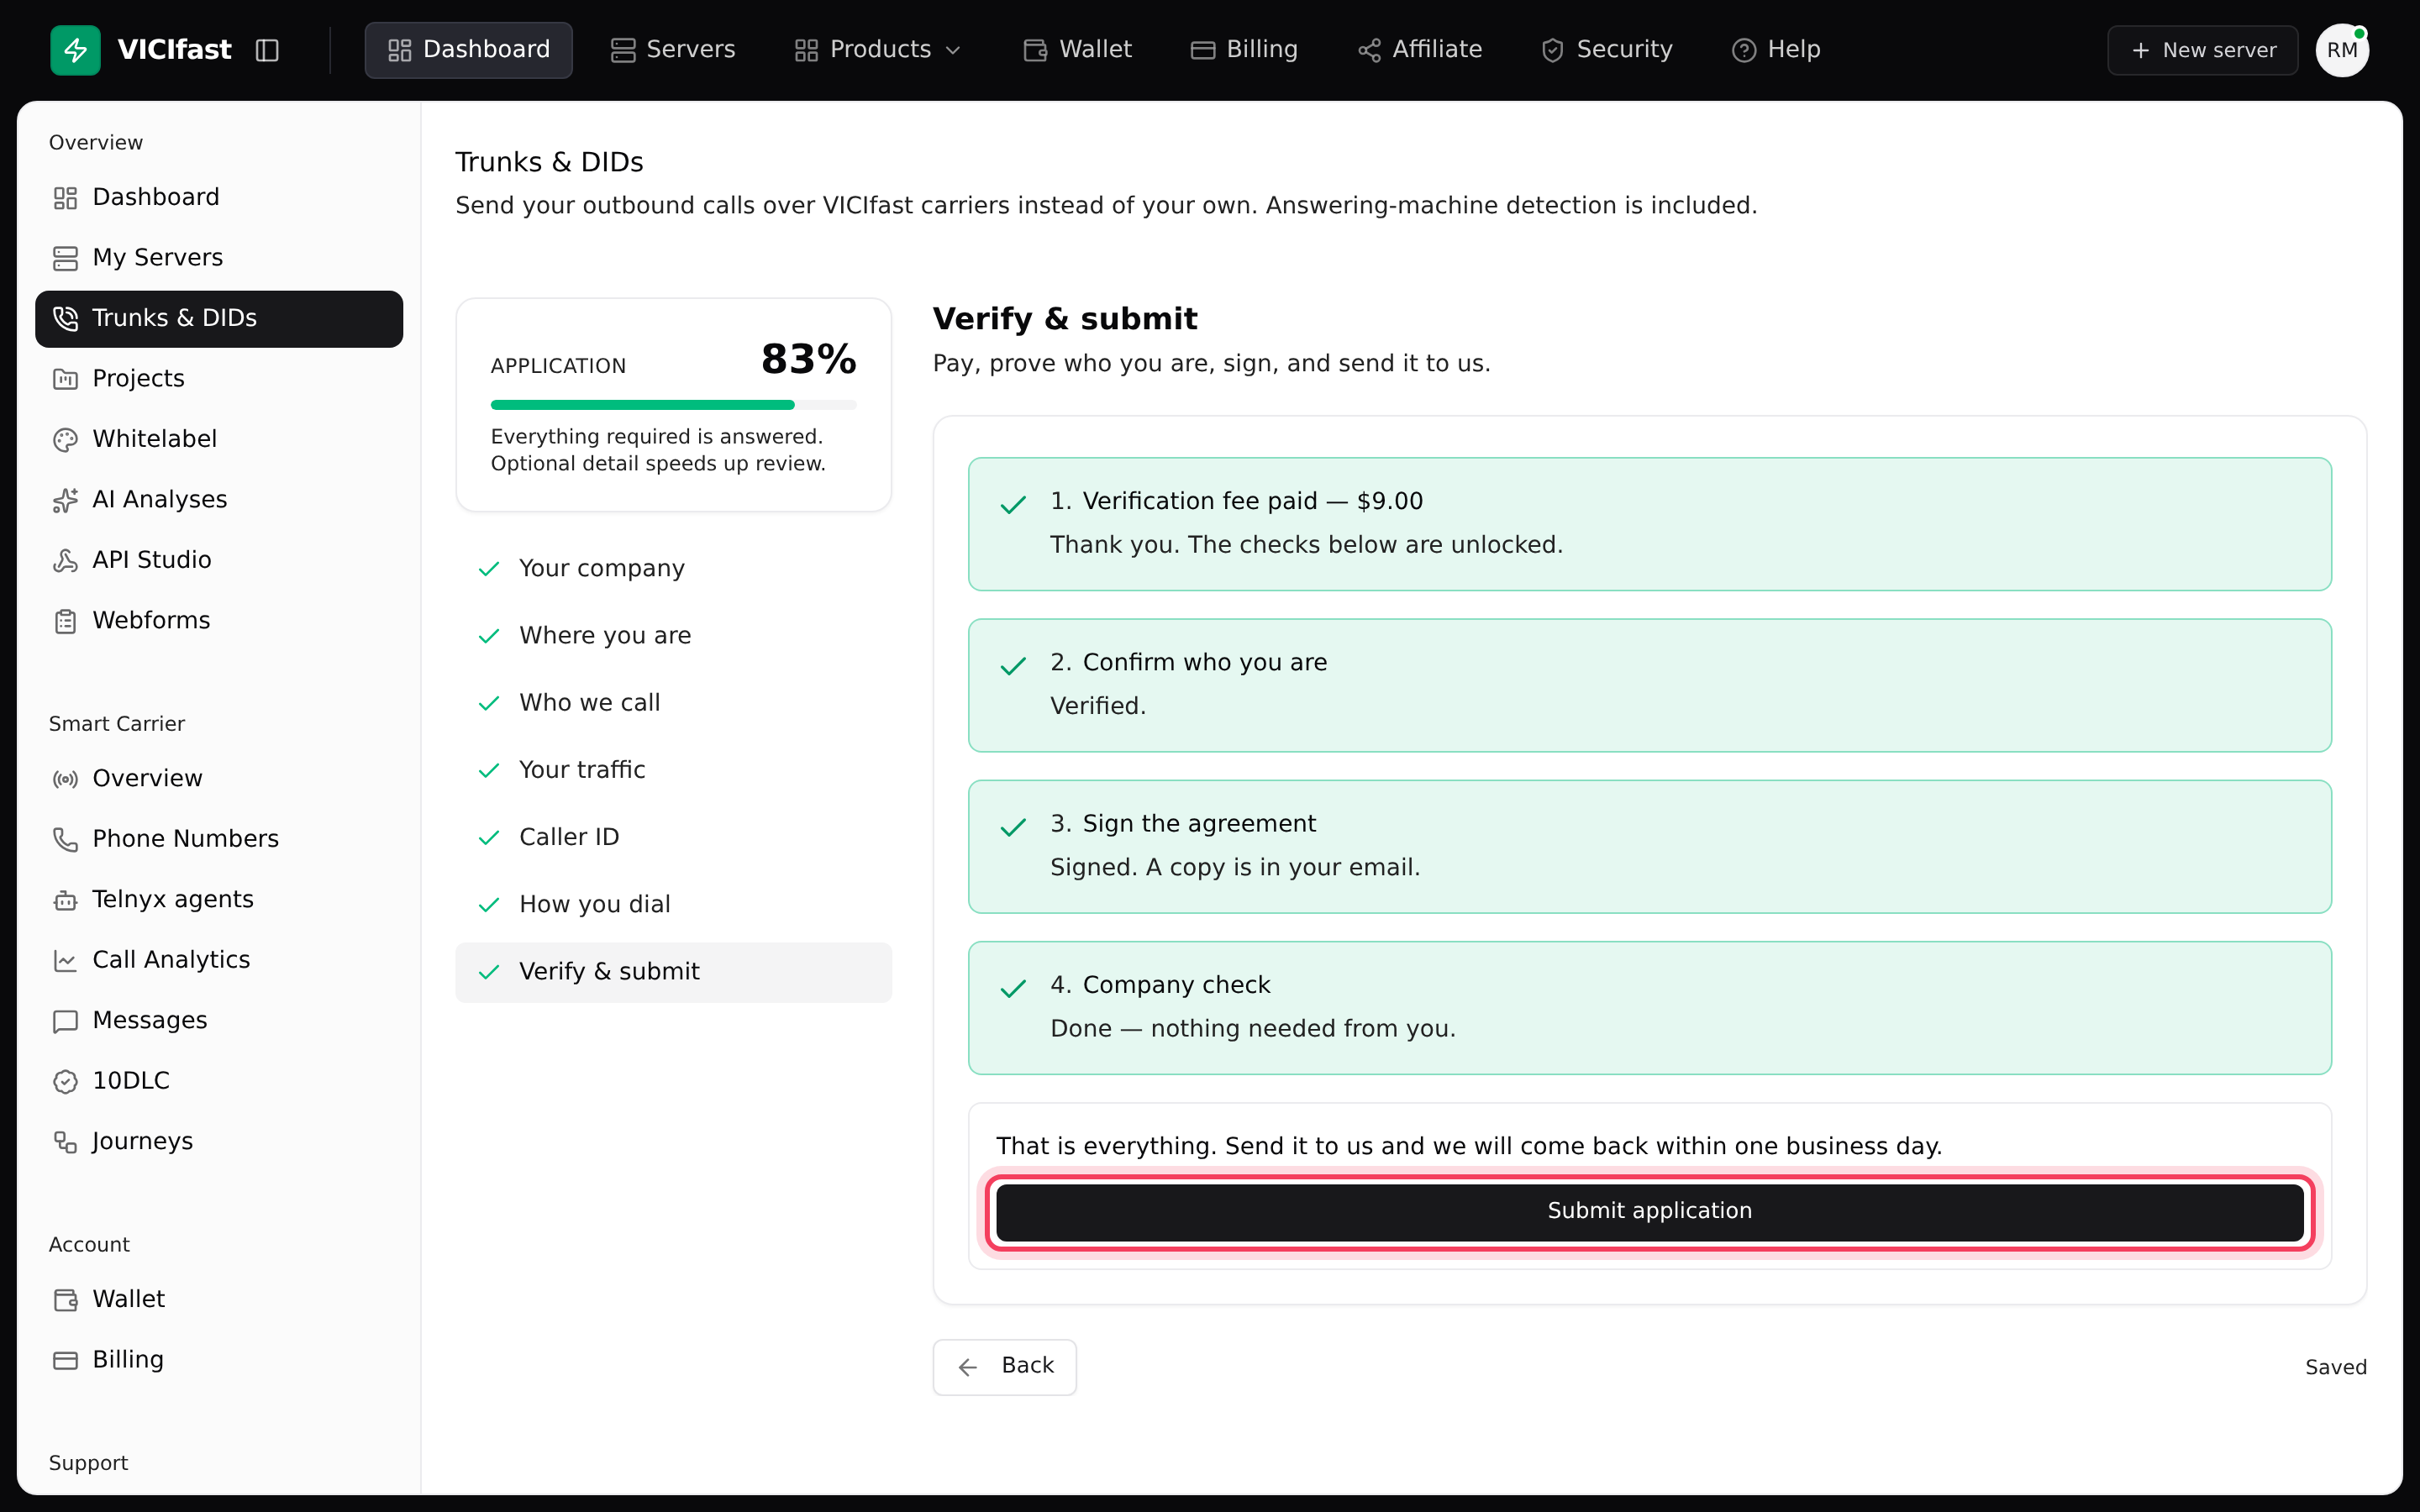Image resolution: width=2420 pixels, height=1512 pixels.
Task: Open Webforms sidebar item
Action: point(219,621)
